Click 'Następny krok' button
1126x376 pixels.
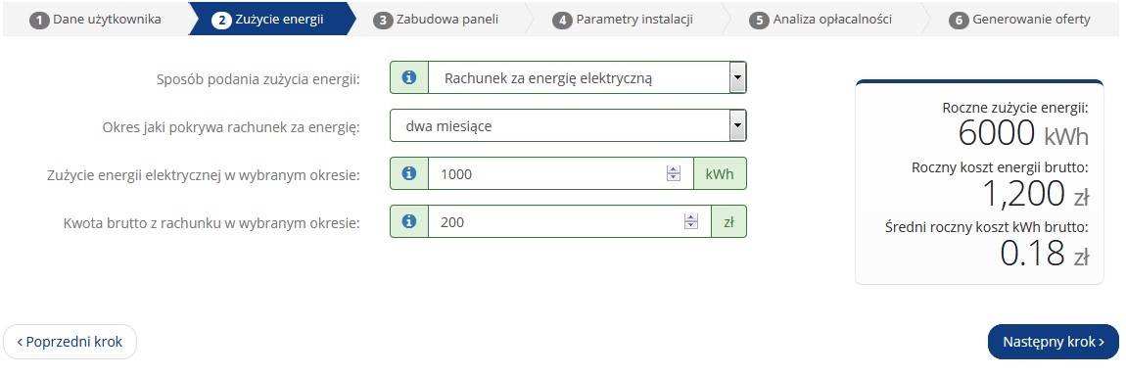pos(1054,342)
